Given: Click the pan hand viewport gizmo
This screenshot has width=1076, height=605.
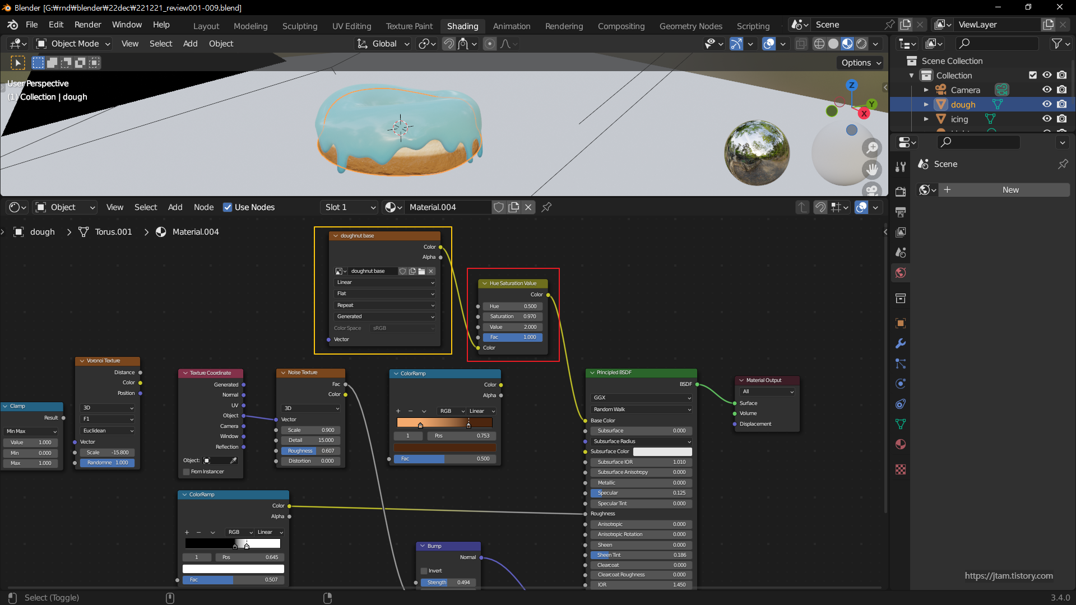Looking at the screenshot, I should coord(872,169).
